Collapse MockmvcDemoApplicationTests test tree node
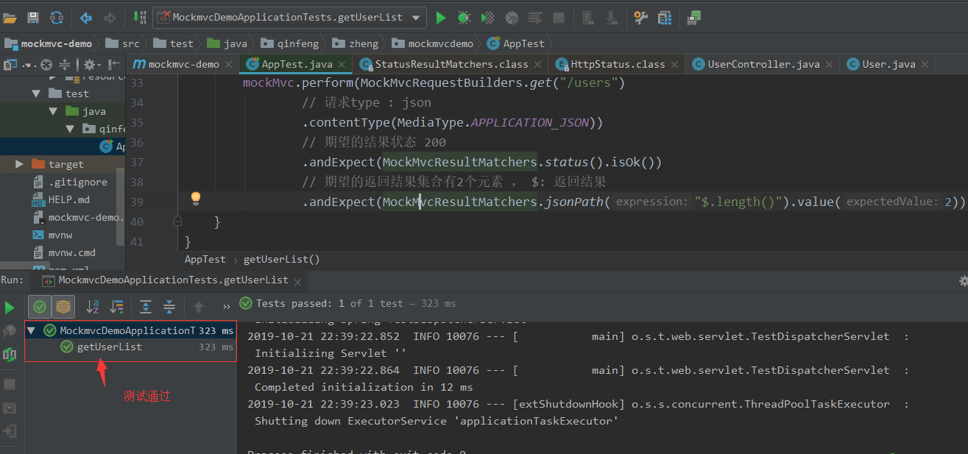 [x=31, y=330]
